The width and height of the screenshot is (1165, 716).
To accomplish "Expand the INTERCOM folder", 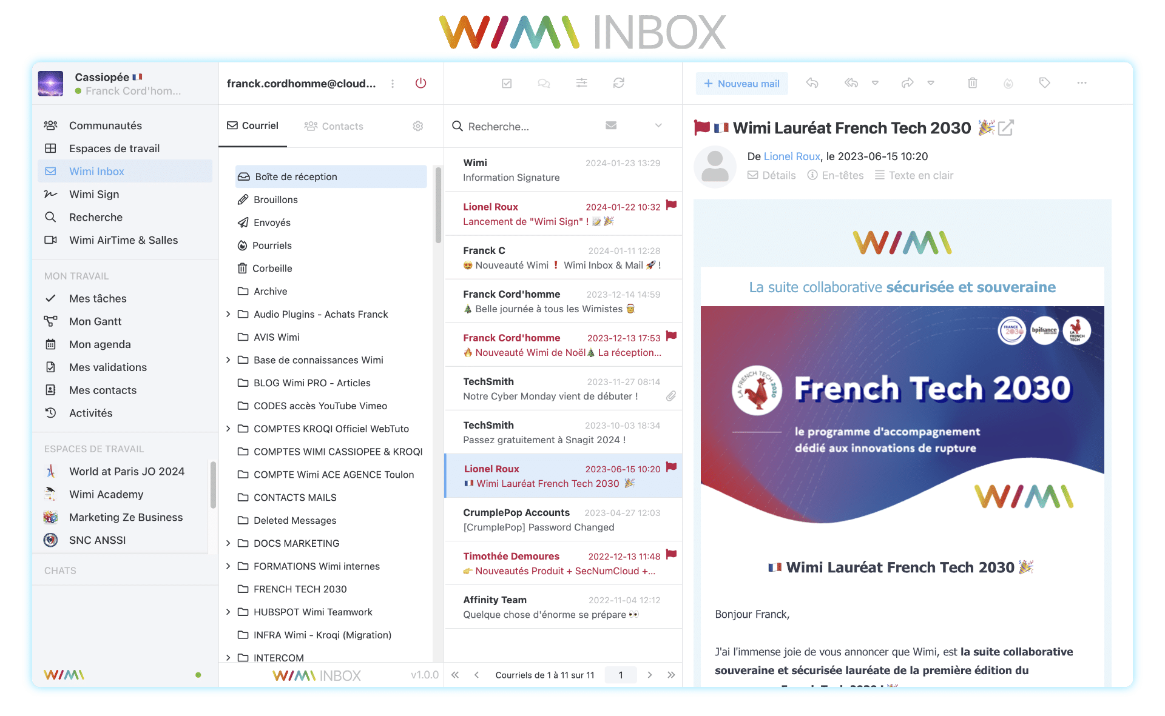I will [x=228, y=658].
